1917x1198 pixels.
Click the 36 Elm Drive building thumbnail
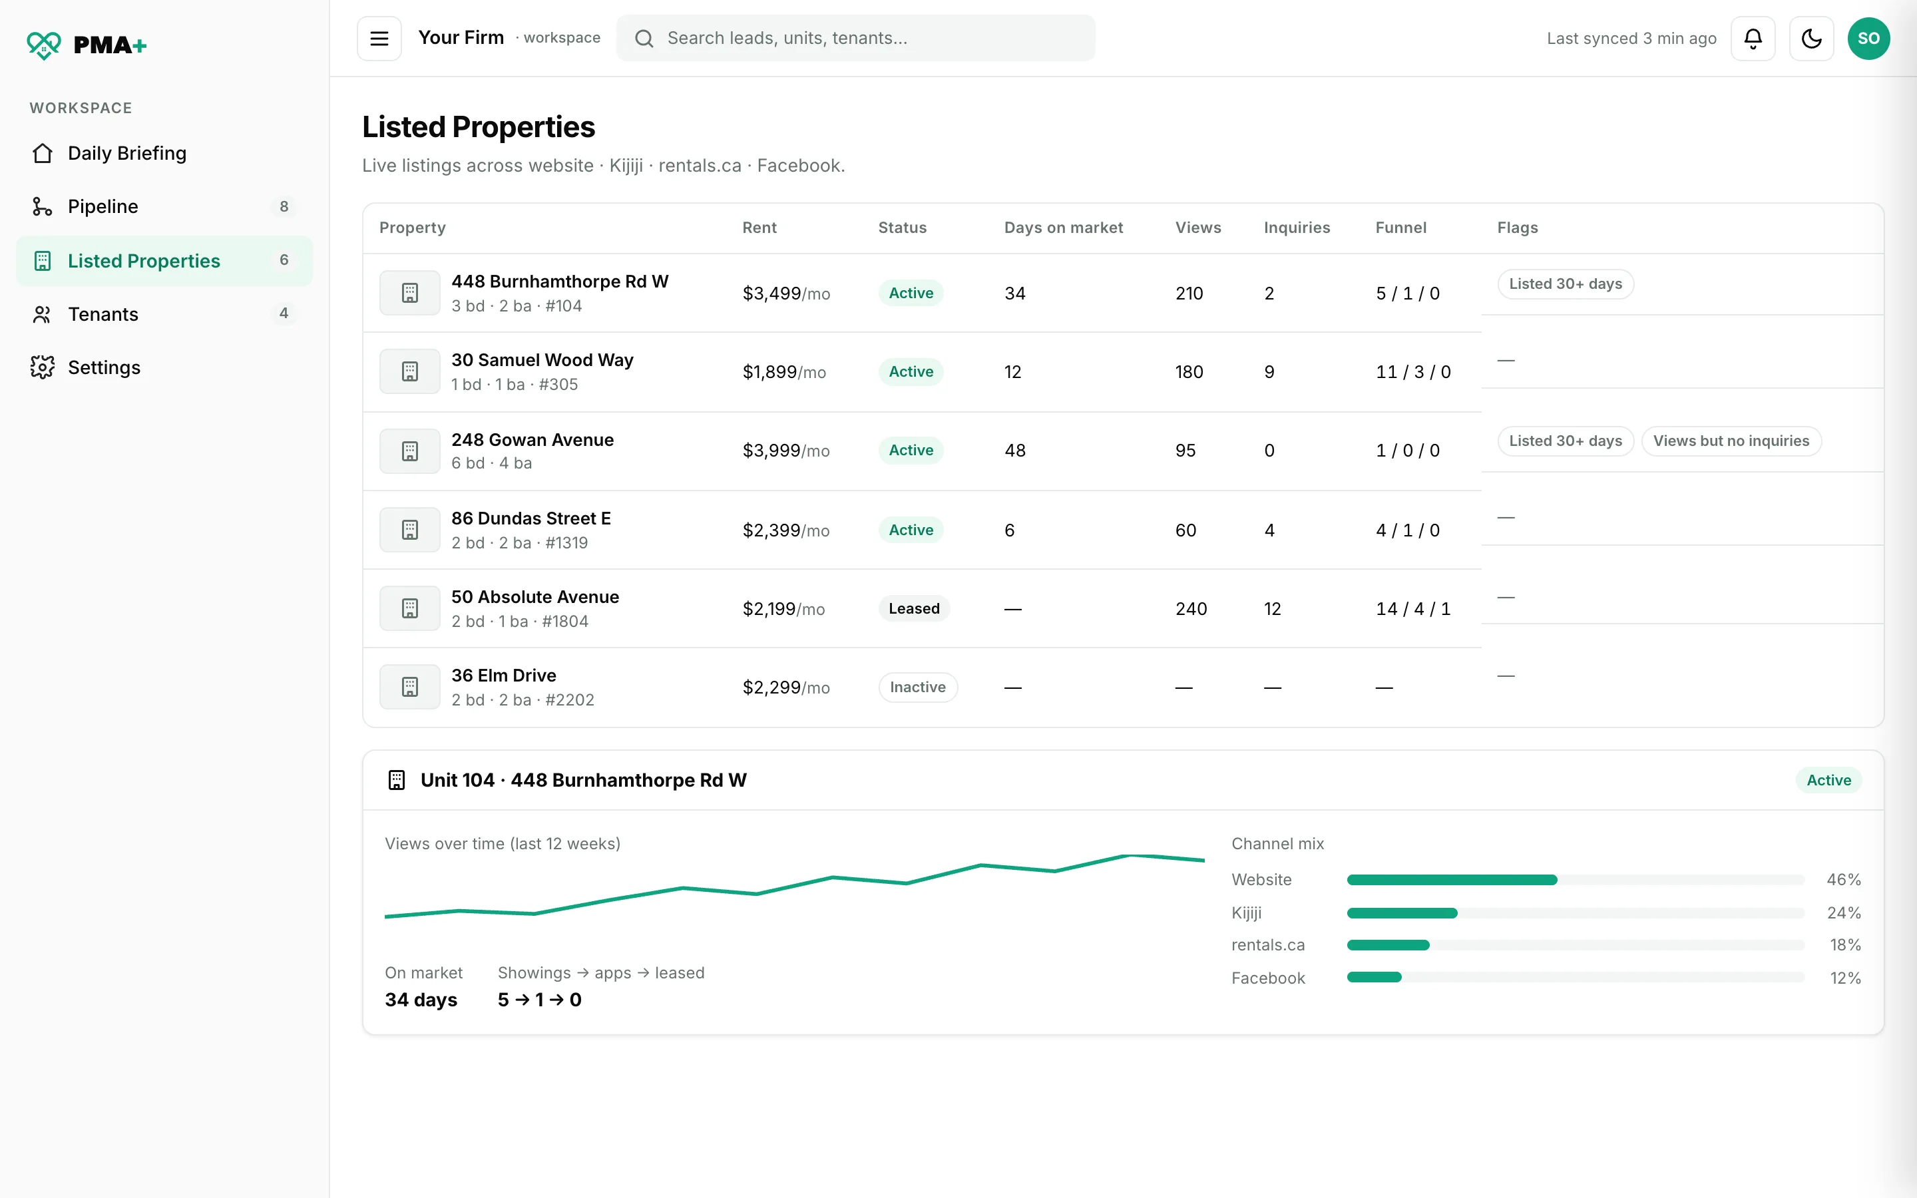coord(409,687)
